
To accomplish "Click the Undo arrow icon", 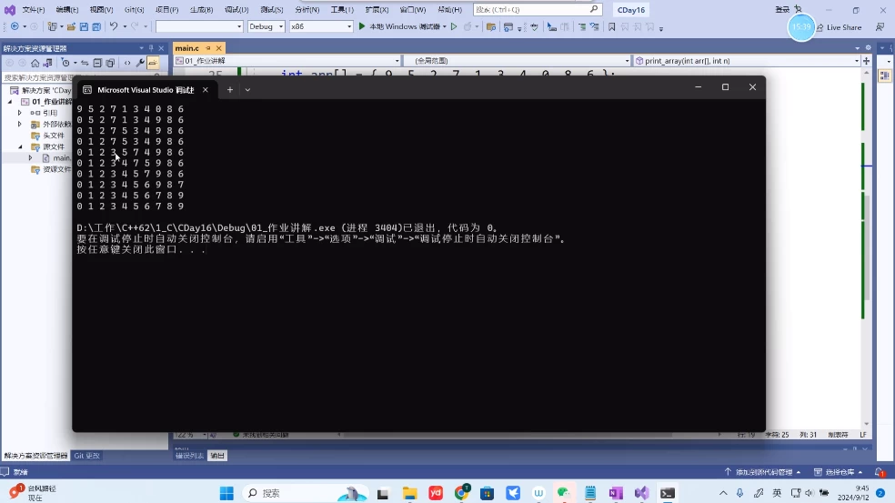I will tap(114, 27).
